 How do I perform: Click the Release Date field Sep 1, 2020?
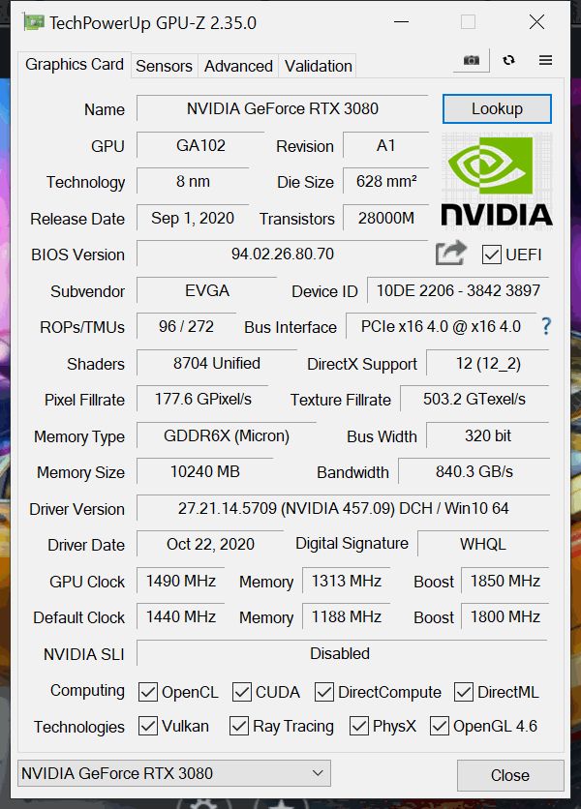193,218
